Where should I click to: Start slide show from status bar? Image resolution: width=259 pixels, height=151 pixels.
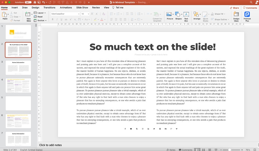click(216, 150)
